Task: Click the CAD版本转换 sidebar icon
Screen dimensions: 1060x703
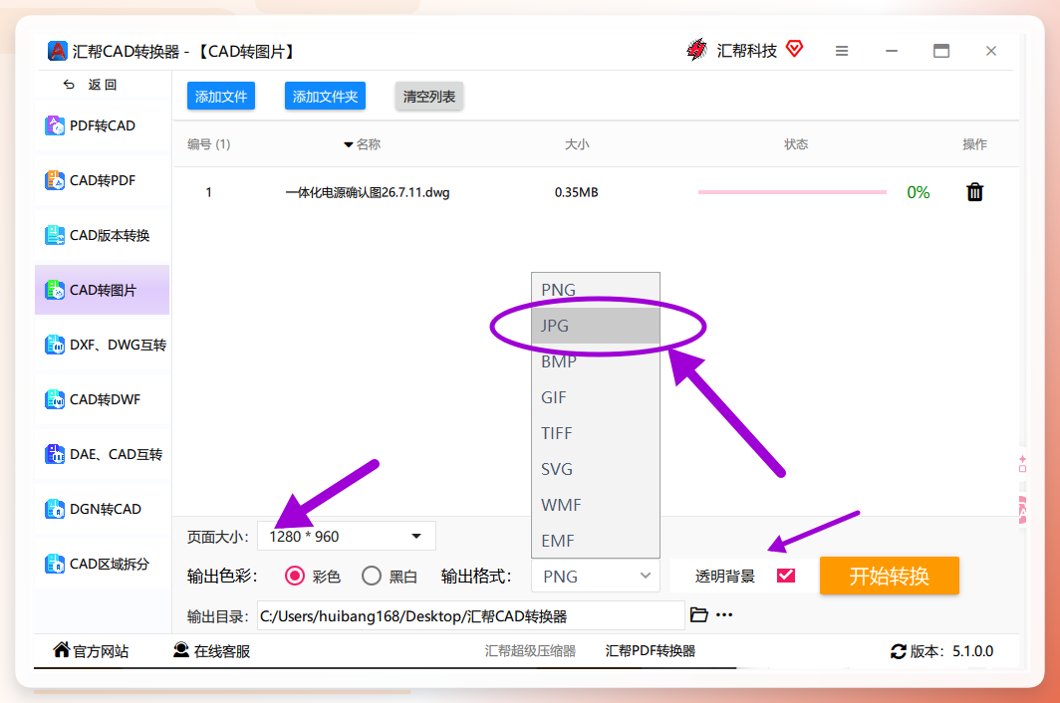Action: (x=55, y=235)
